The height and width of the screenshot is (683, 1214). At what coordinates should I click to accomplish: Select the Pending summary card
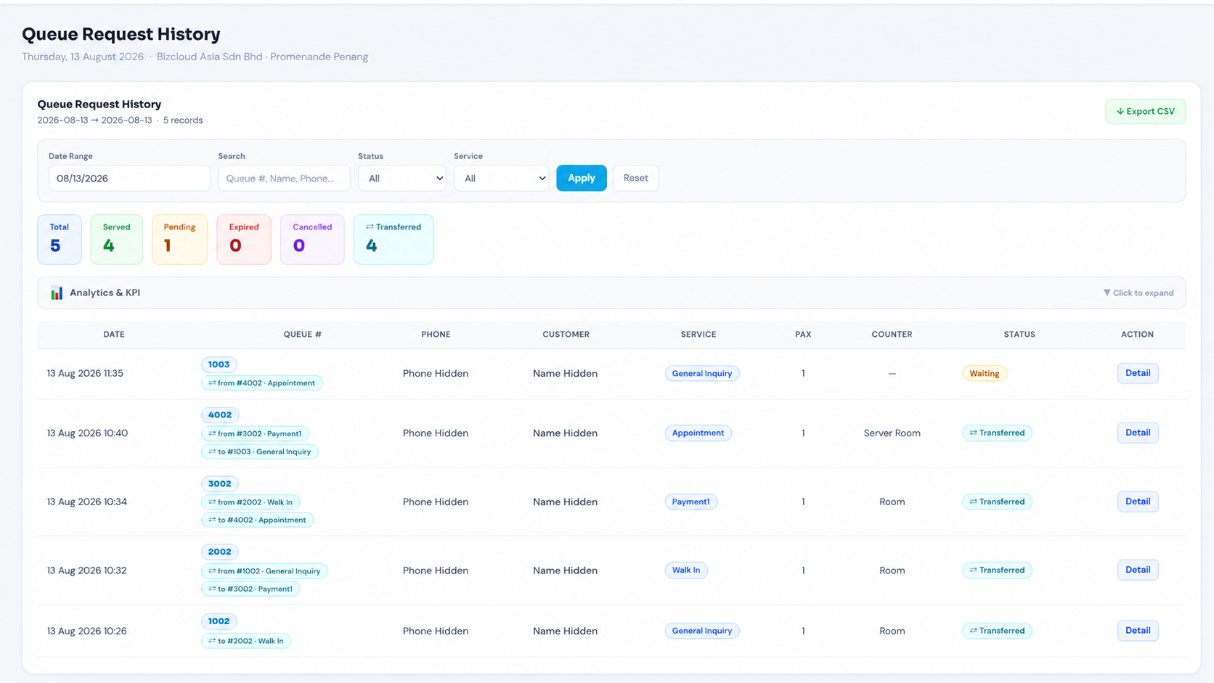pyautogui.click(x=180, y=240)
